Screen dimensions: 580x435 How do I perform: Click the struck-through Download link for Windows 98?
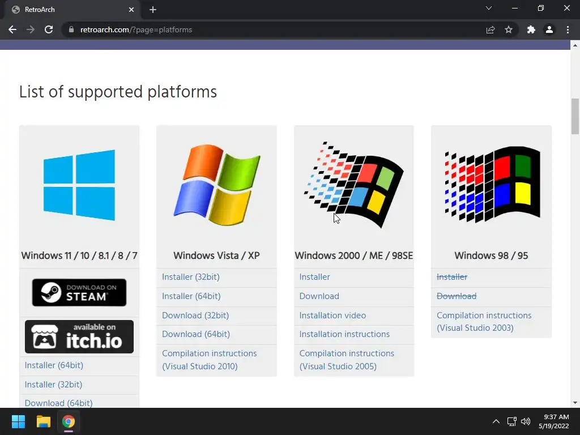[457, 296]
